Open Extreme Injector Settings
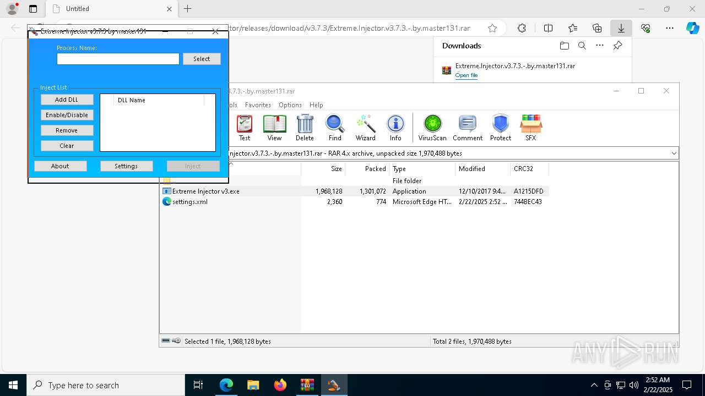 coord(126,166)
